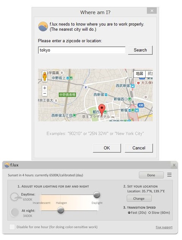Click the Incandescent label under the slider
This screenshot has width=182, height=240.
pyautogui.click(x=41, y=203)
